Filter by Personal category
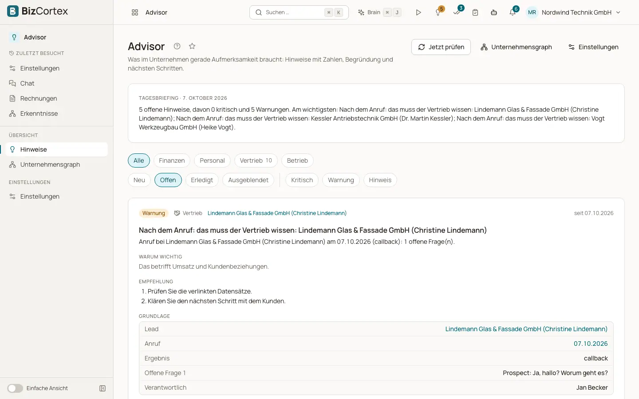The height and width of the screenshot is (399, 639). (x=212, y=160)
